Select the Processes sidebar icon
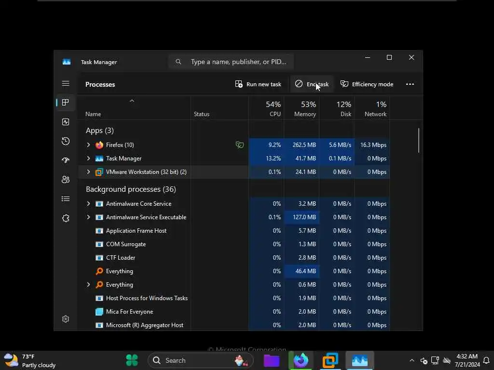This screenshot has height=370, width=494. tap(66, 103)
